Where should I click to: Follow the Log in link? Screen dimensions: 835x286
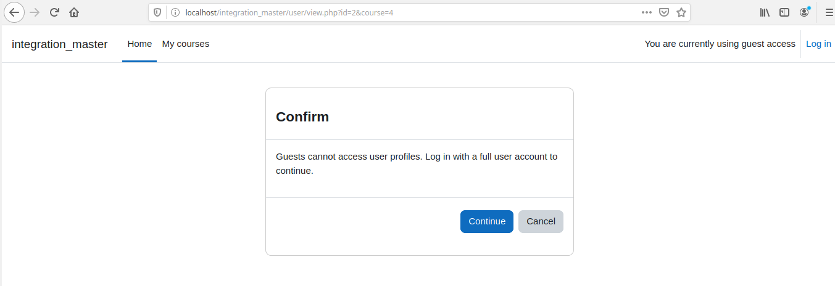tap(818, 44)
